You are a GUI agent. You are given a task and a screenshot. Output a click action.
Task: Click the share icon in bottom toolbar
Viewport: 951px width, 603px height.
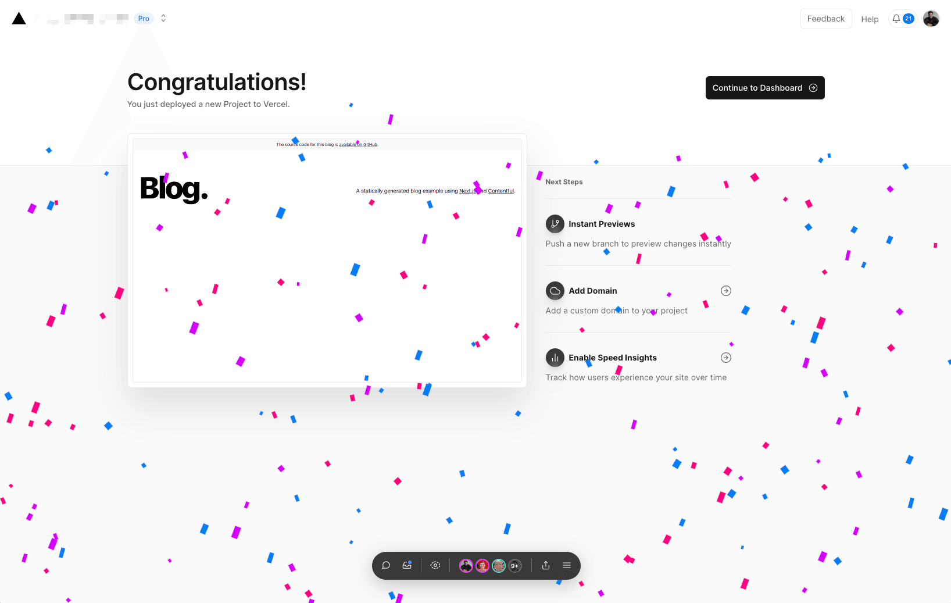(x=546, y=565)
